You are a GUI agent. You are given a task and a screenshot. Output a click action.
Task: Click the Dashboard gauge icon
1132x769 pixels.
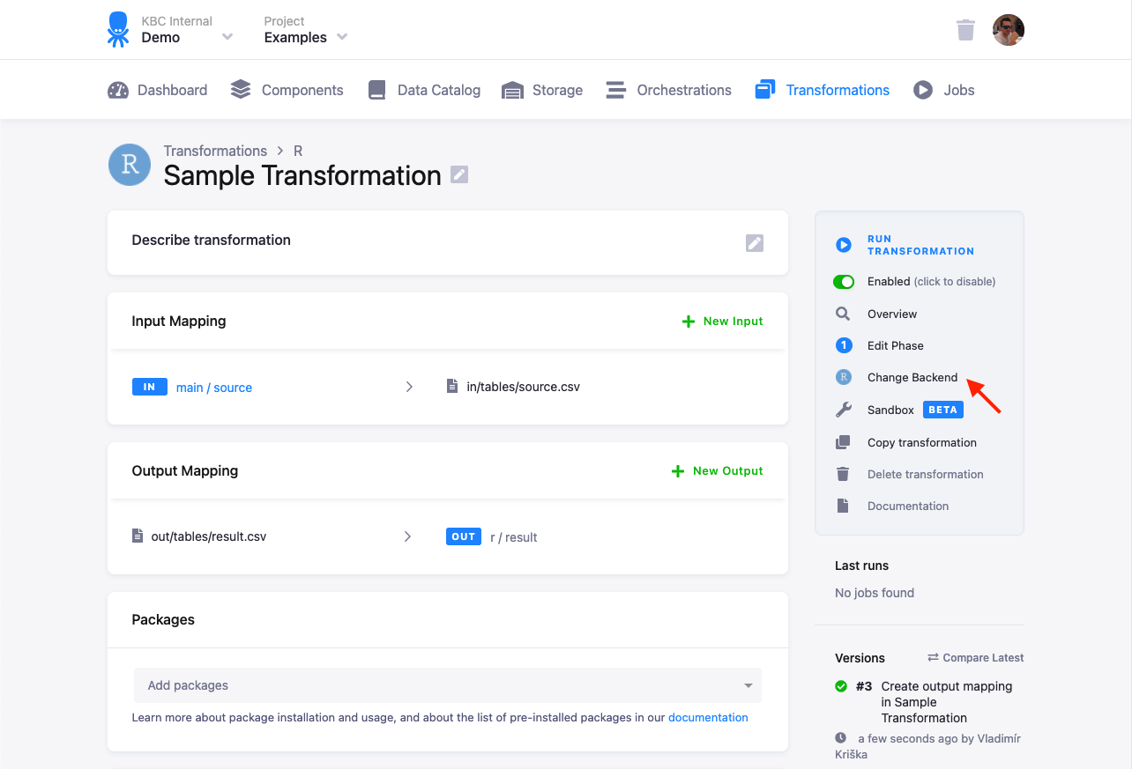118,90
